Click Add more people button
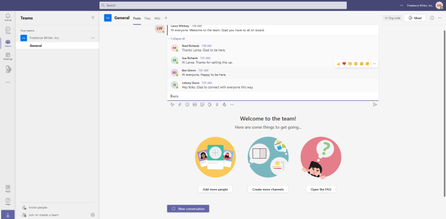Screen dimensions: 446x219 [215, 189]
